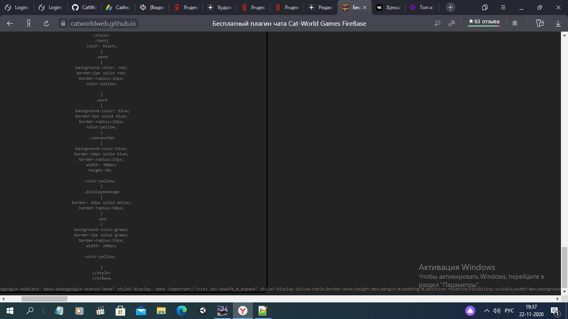The height and width of the screenshot is (319, 568).
Task: Click the vertical scrollbar up arrow
Action: [564, 35]
